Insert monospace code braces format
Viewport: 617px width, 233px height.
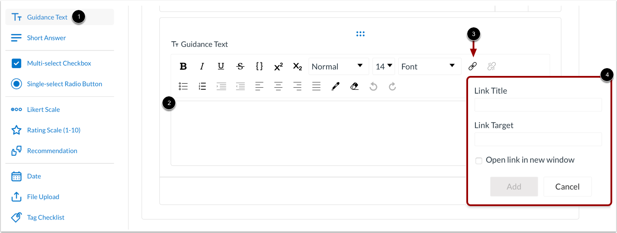click(259, 66)
